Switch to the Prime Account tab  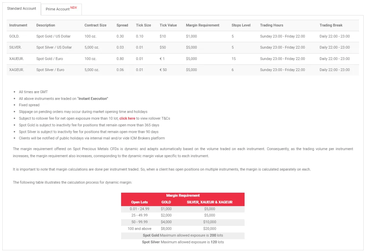57,9
